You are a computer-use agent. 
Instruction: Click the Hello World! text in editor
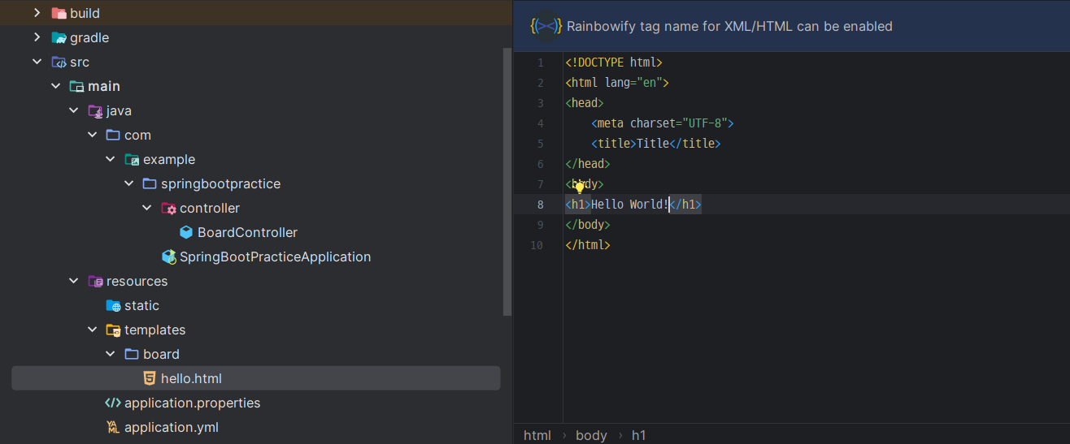(x=630, y=205)
